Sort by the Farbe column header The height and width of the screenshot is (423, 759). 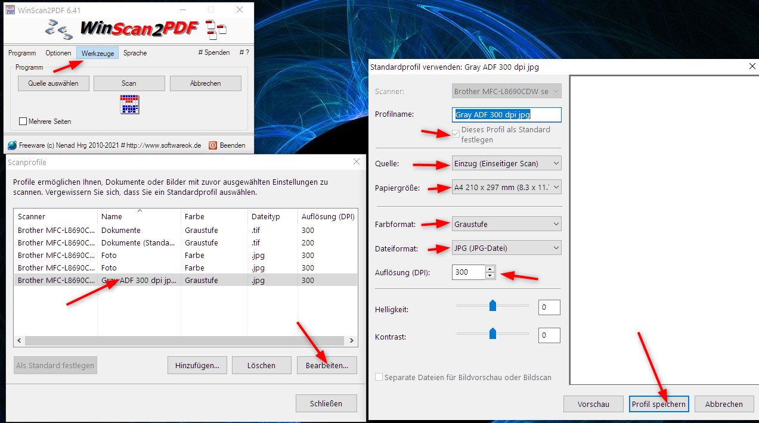[x=213, y=217]
